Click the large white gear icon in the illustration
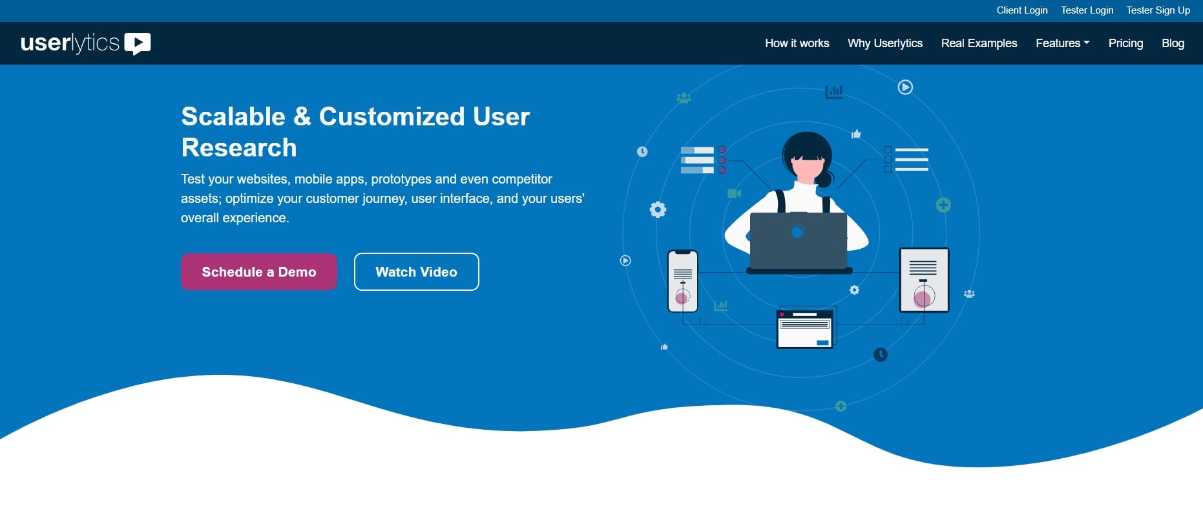Image resolution: width=1203 pixels, height=506 pixels. tap(658, 209)
